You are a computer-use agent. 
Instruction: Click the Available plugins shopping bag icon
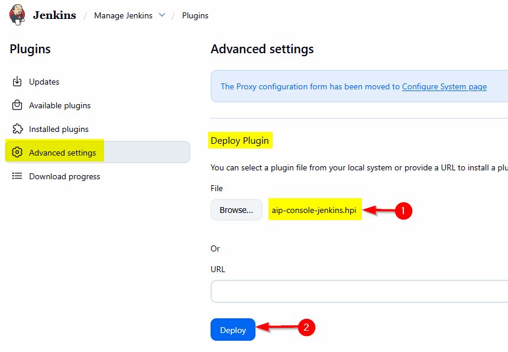click(17, 105)
